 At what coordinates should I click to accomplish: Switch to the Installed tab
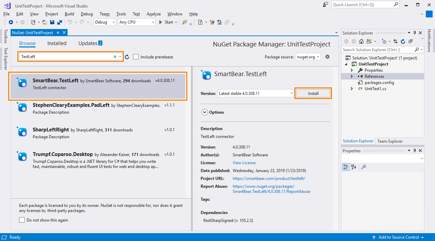(57, 43)
